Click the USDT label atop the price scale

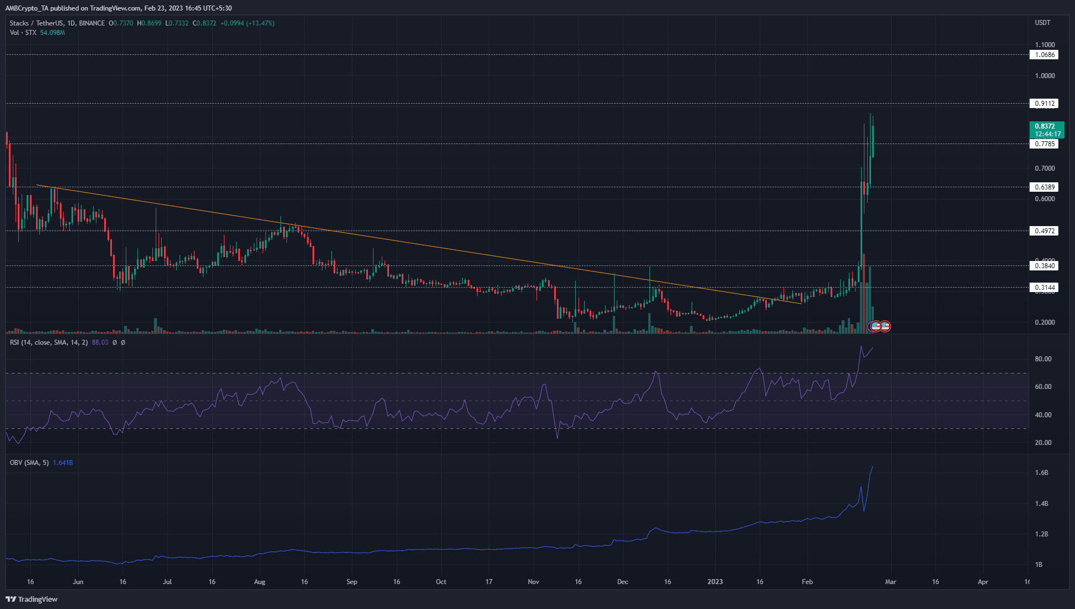(x=1044, y=23)
